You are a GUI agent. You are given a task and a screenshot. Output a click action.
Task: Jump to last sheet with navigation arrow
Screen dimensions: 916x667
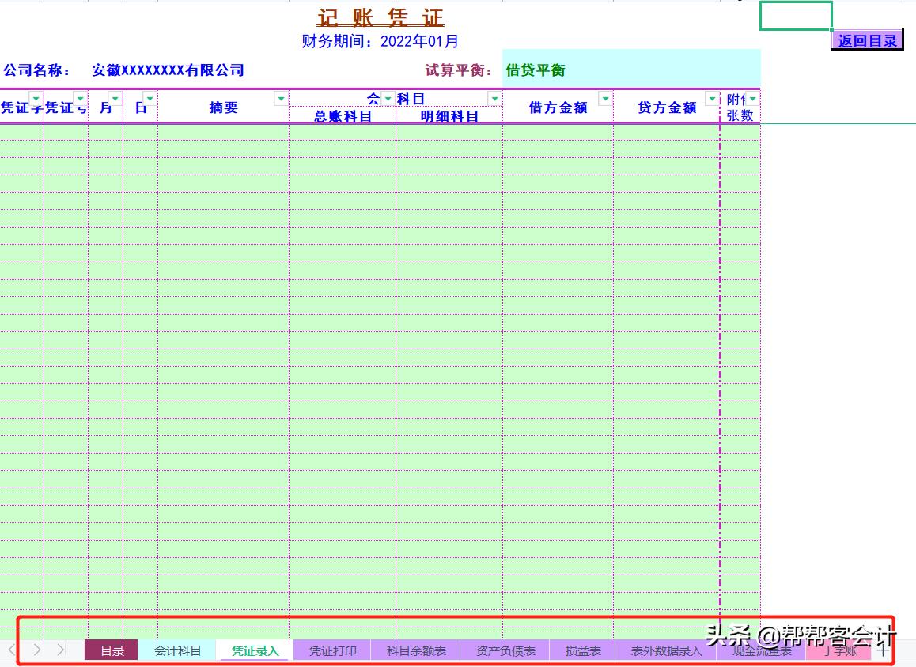[62, 650]
